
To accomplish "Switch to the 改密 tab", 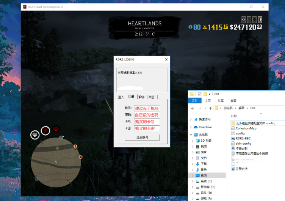I will (x=152, y=97).
